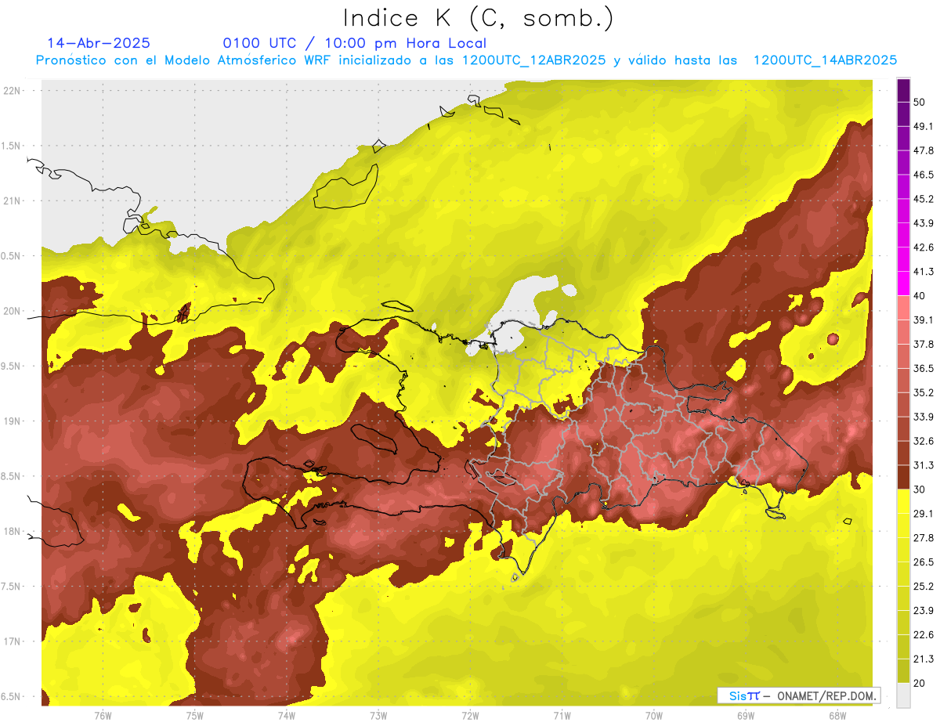940x726 pixels.
Task: Click the legend value '33.9'
Action: point(923,417)
